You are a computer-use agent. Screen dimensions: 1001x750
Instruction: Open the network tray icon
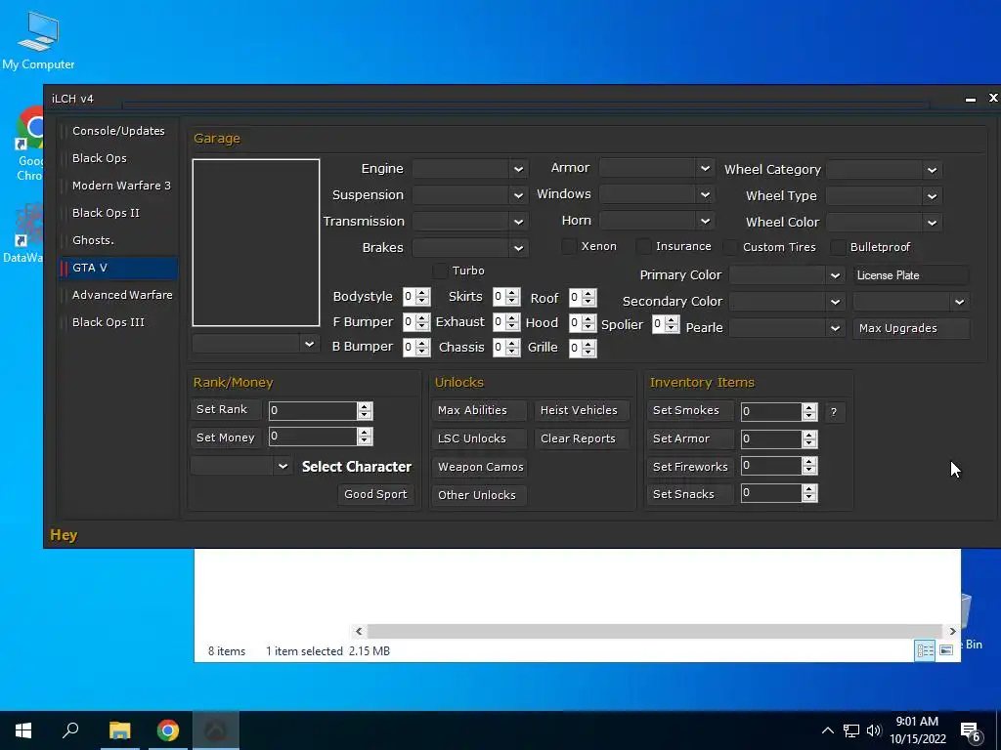pos(851,730)
